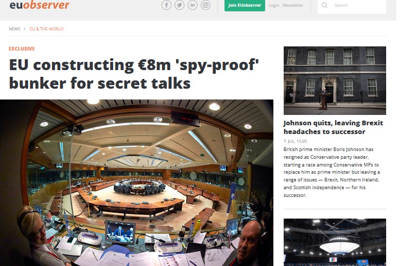Open 'Johnson quits, leaving Brexit headaches' headline
The height and width of the screenshot is (266, 416).
point(333,127)
